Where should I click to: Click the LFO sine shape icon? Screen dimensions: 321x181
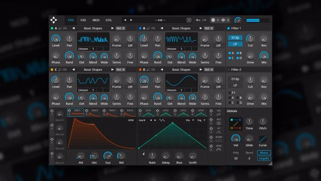point(162,120)
